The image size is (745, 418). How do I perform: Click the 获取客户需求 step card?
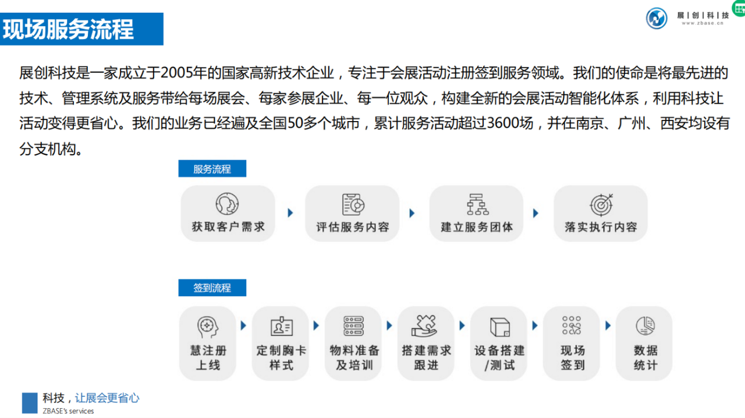pos(228,213)
